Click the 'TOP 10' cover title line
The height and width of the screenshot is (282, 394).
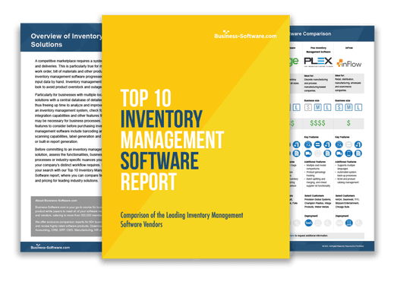click(146, 98)
